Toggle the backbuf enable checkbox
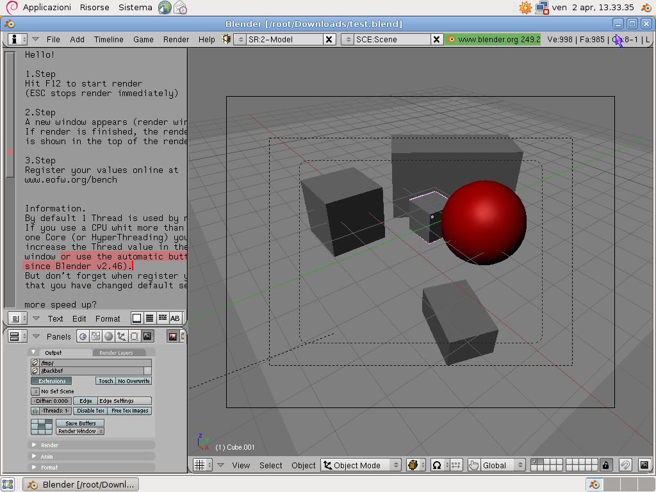This screenshot has width=656, height=492. tap(147, 371)
